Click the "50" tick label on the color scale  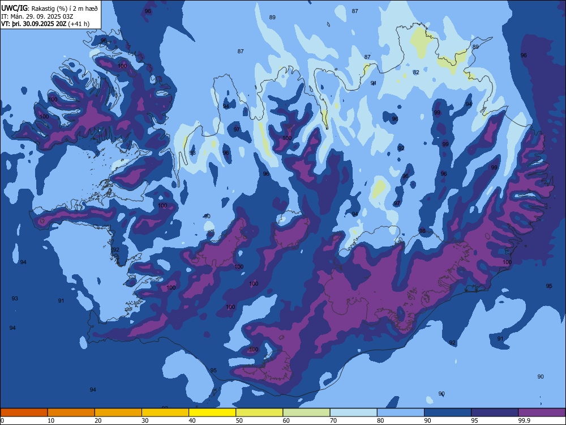[x=239, y=420]
